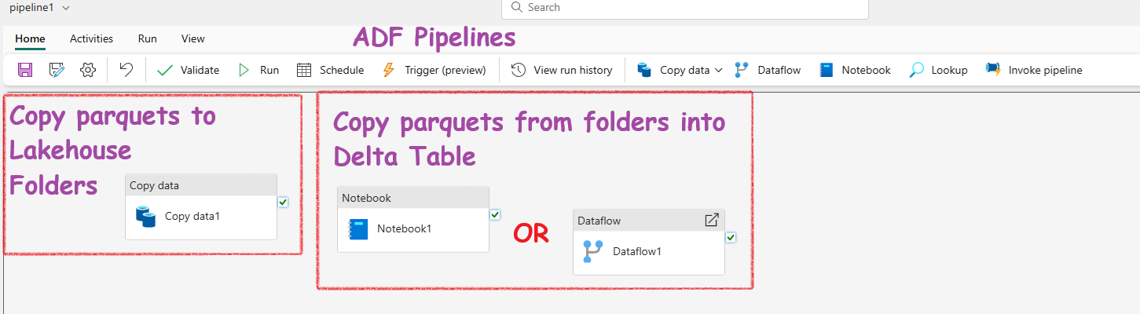
Task: Toggle the Copy data activity checkbox
Action: point(283,203)
